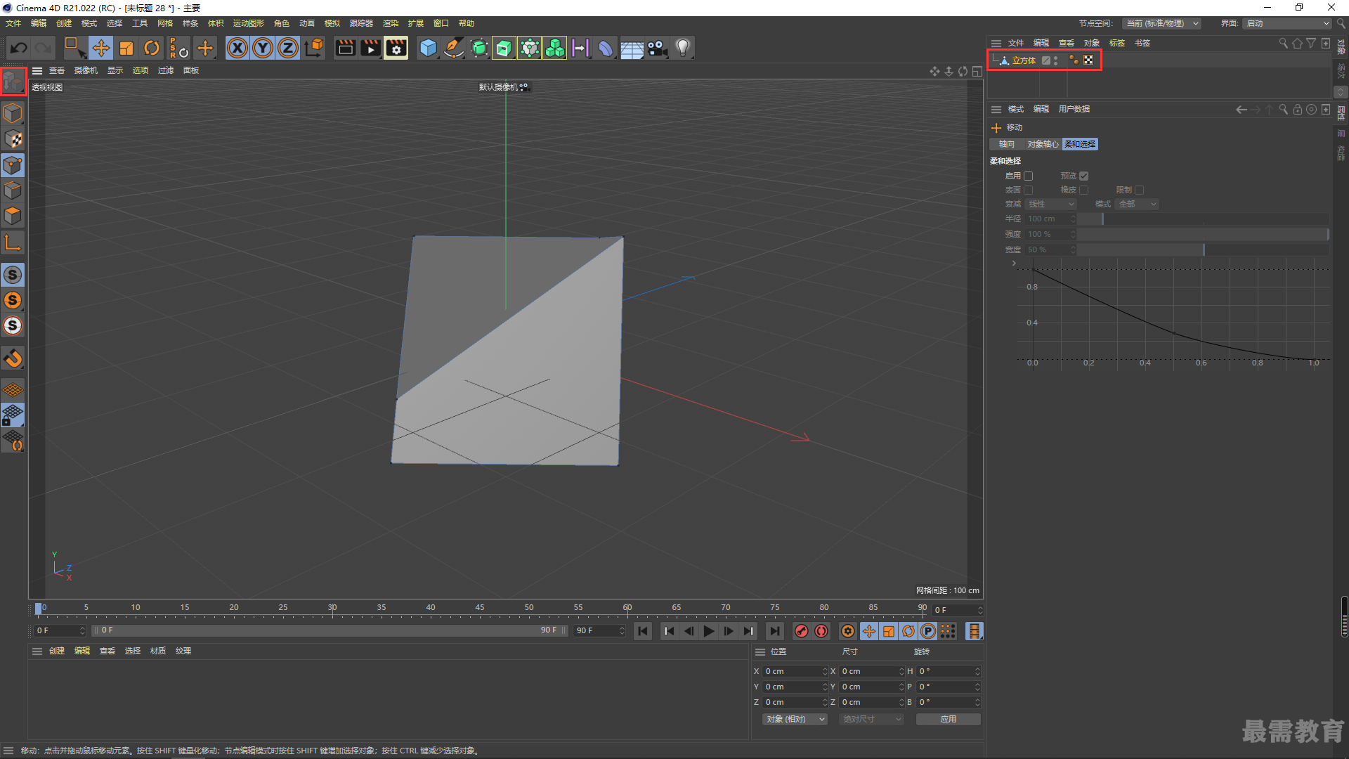This screenshot has height=759, width=1349.
Task: Enable the 启用 soft selection checkbox
Action: (1028, 176)
